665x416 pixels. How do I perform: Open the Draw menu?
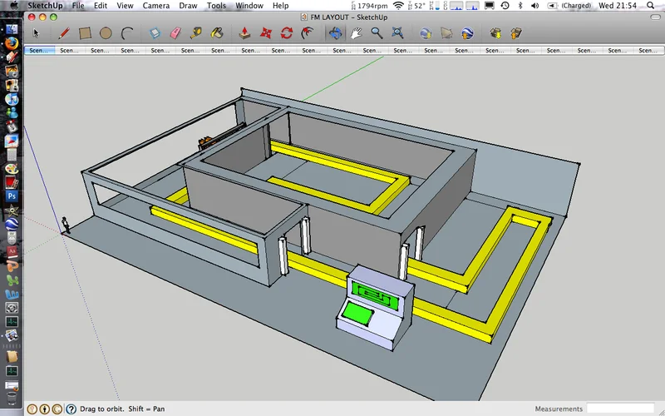(188, 6)
